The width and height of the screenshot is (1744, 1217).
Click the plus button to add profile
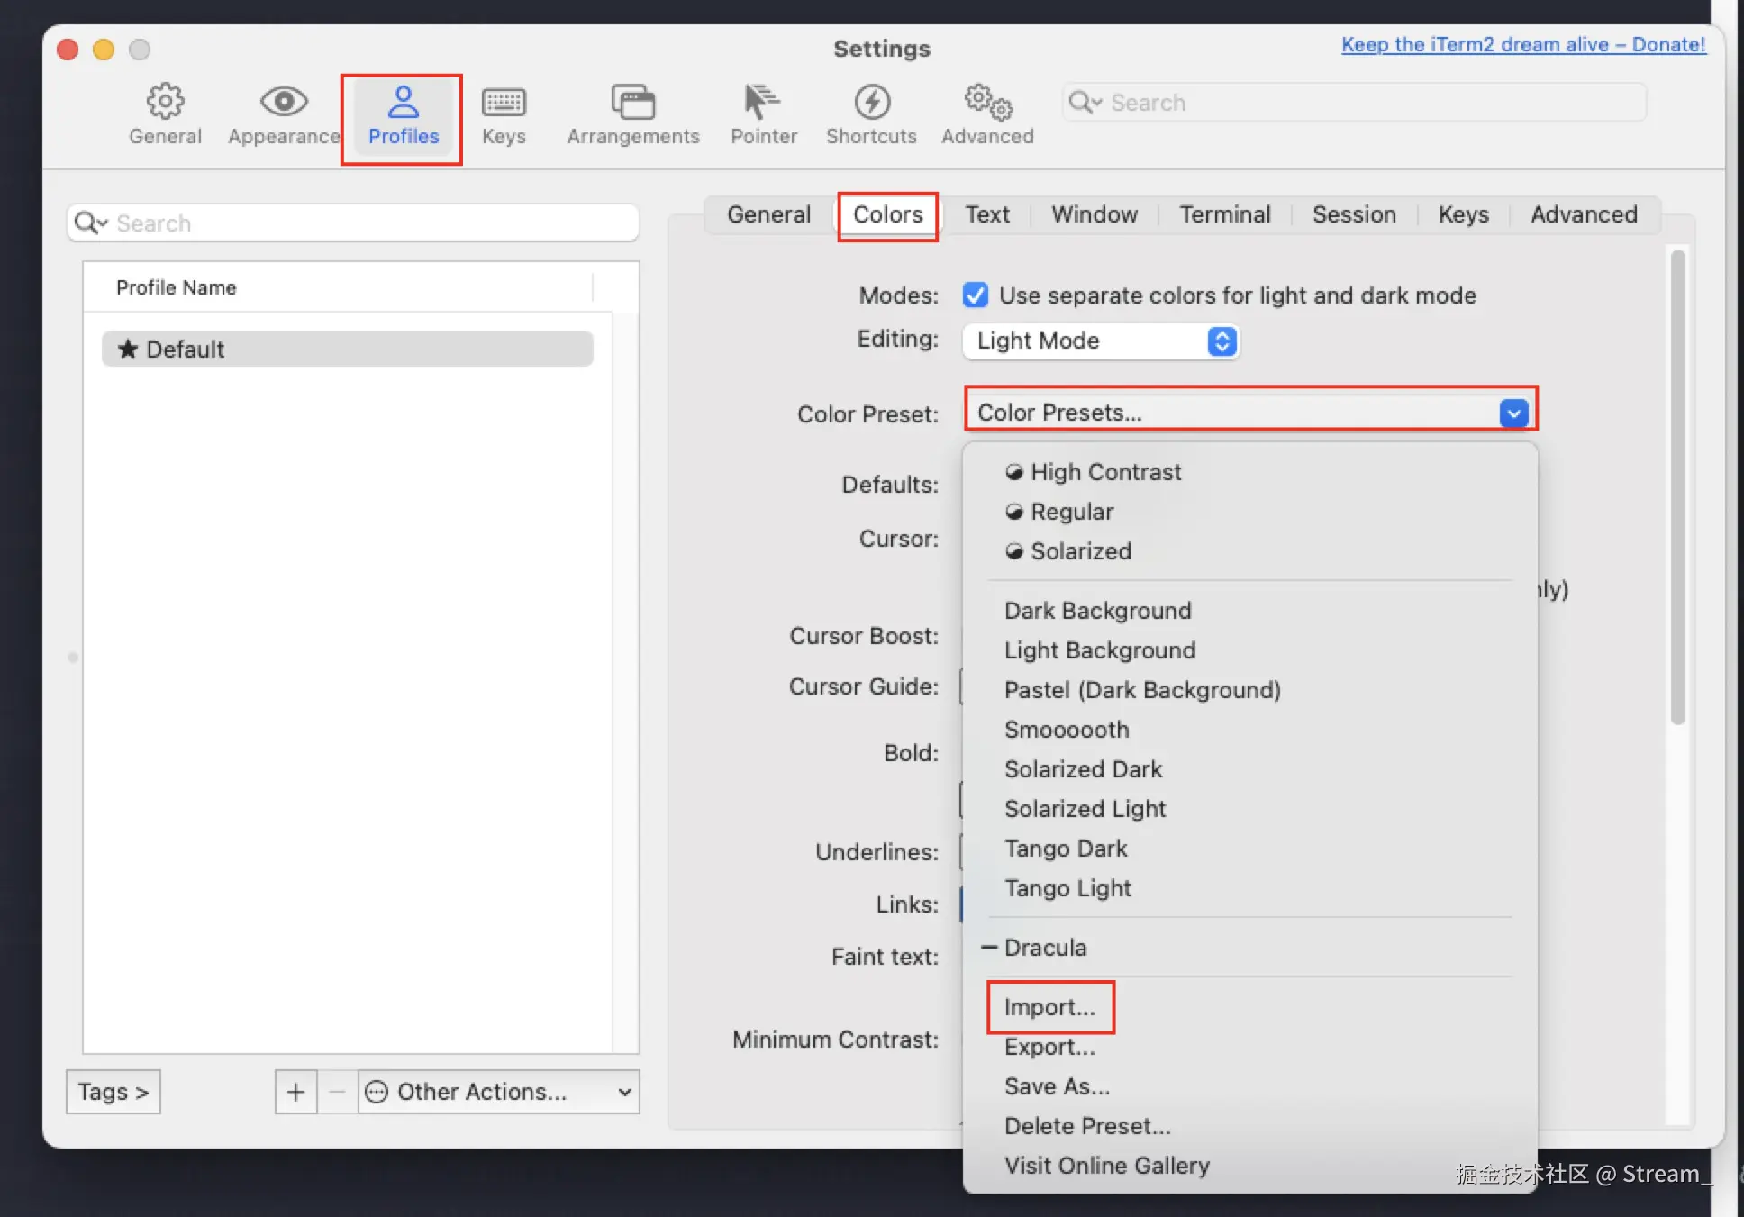(295, 1092)
